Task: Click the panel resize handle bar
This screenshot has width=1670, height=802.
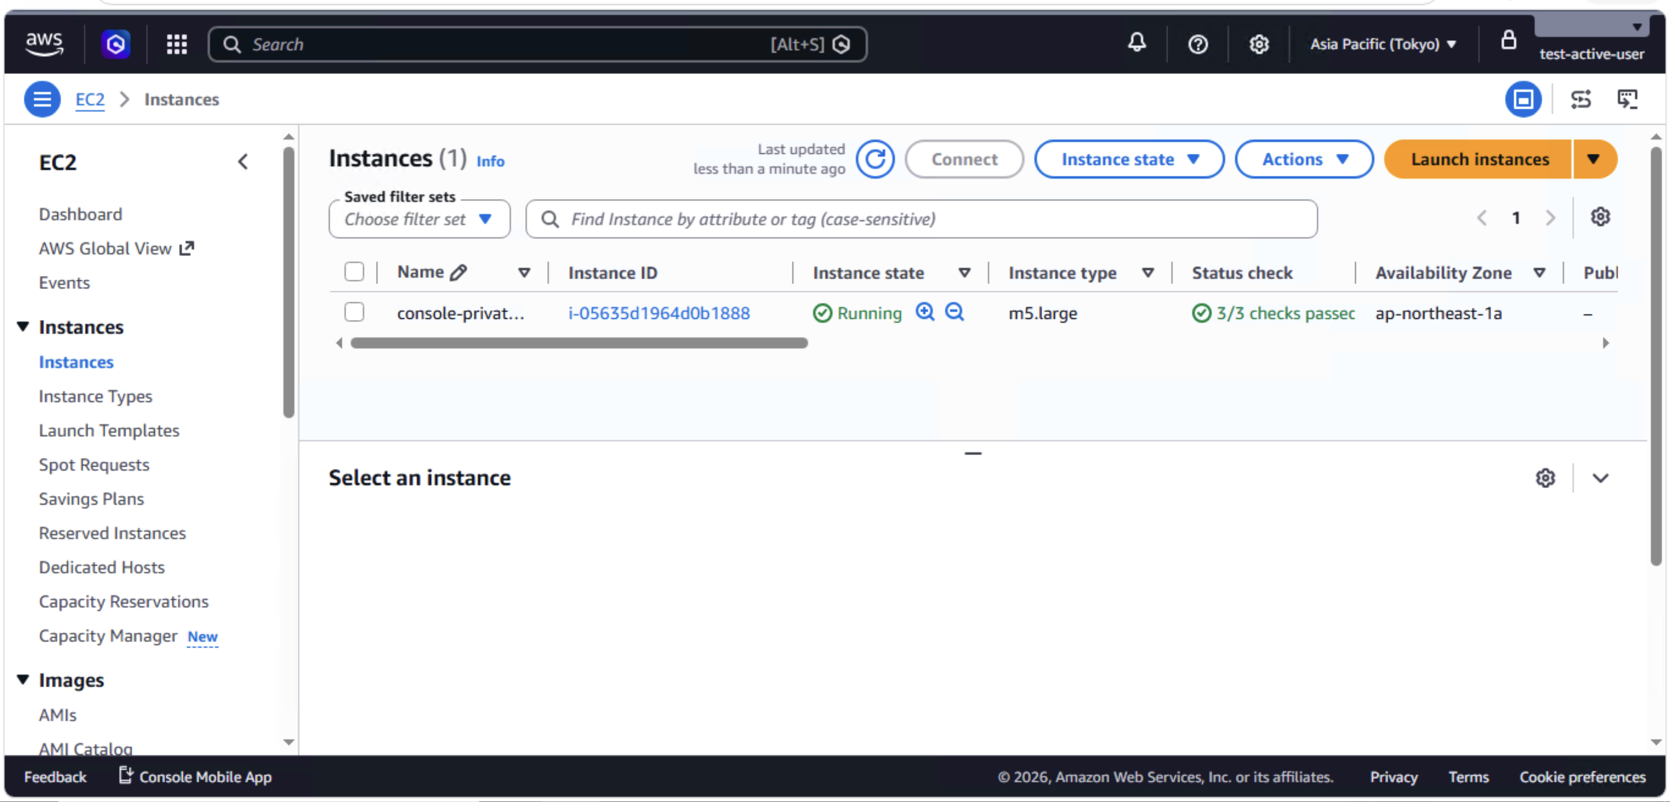Action: click(x=973, y=453)
